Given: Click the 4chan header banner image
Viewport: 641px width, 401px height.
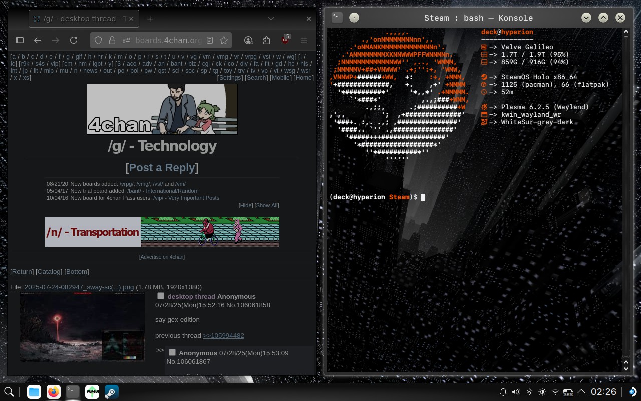Looking at the screenshot, I should click(162, 109).
